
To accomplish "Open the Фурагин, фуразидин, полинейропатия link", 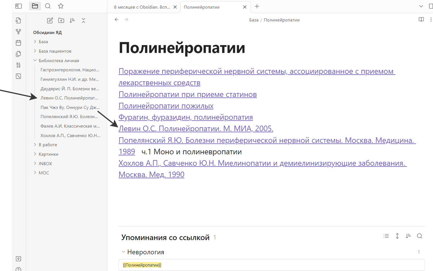I will tap(185, 117).
